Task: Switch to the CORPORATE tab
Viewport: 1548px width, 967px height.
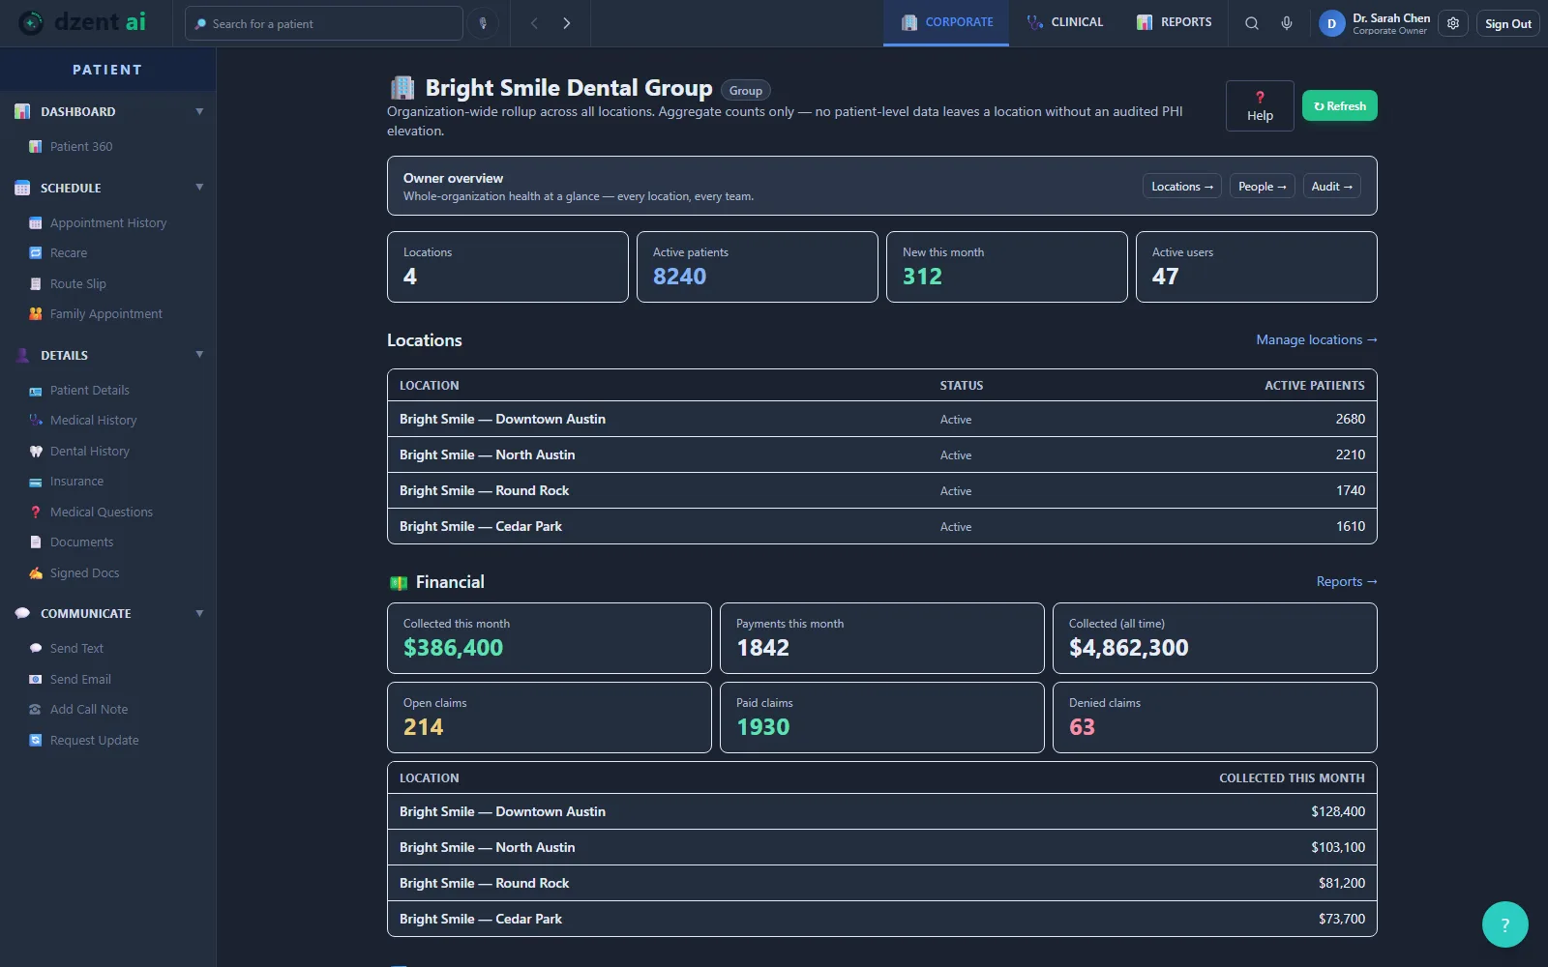Action: coord(946,22)
